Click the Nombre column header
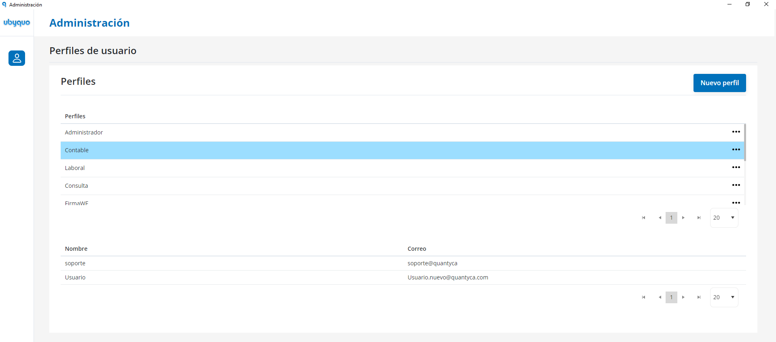This screenshot has height=342, width=776. tap(76, 249)
